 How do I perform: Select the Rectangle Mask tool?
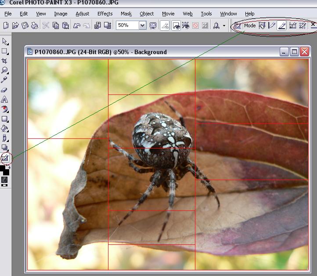[x=5, y=51]
